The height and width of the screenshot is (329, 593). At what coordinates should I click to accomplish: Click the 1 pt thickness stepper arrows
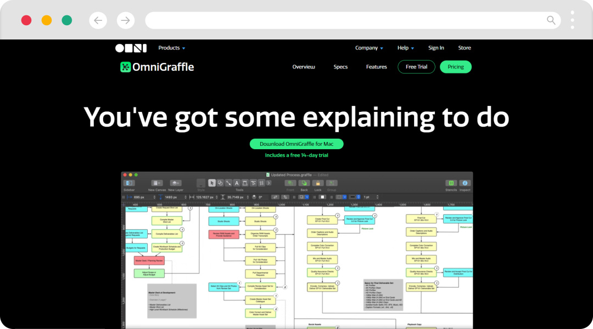click(377, 197)
